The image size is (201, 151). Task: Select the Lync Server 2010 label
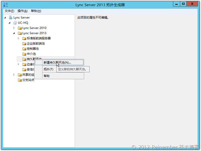[34, 28]
